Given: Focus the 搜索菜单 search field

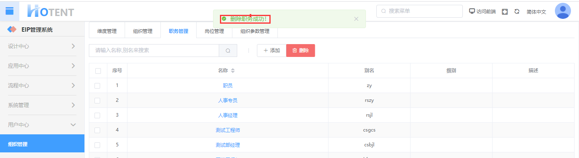Looking at the screenshot, I should [x=419, y=11].
